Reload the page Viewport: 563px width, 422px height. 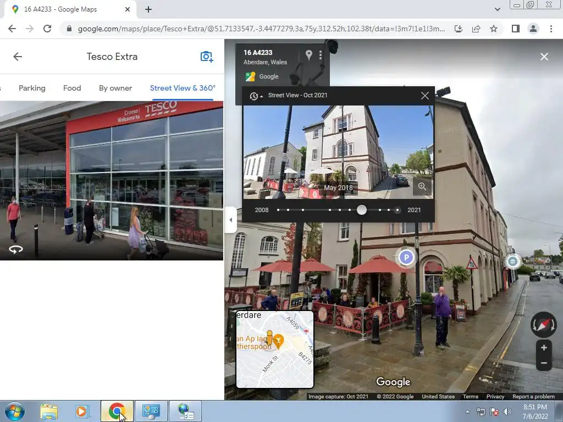[47, 29]
